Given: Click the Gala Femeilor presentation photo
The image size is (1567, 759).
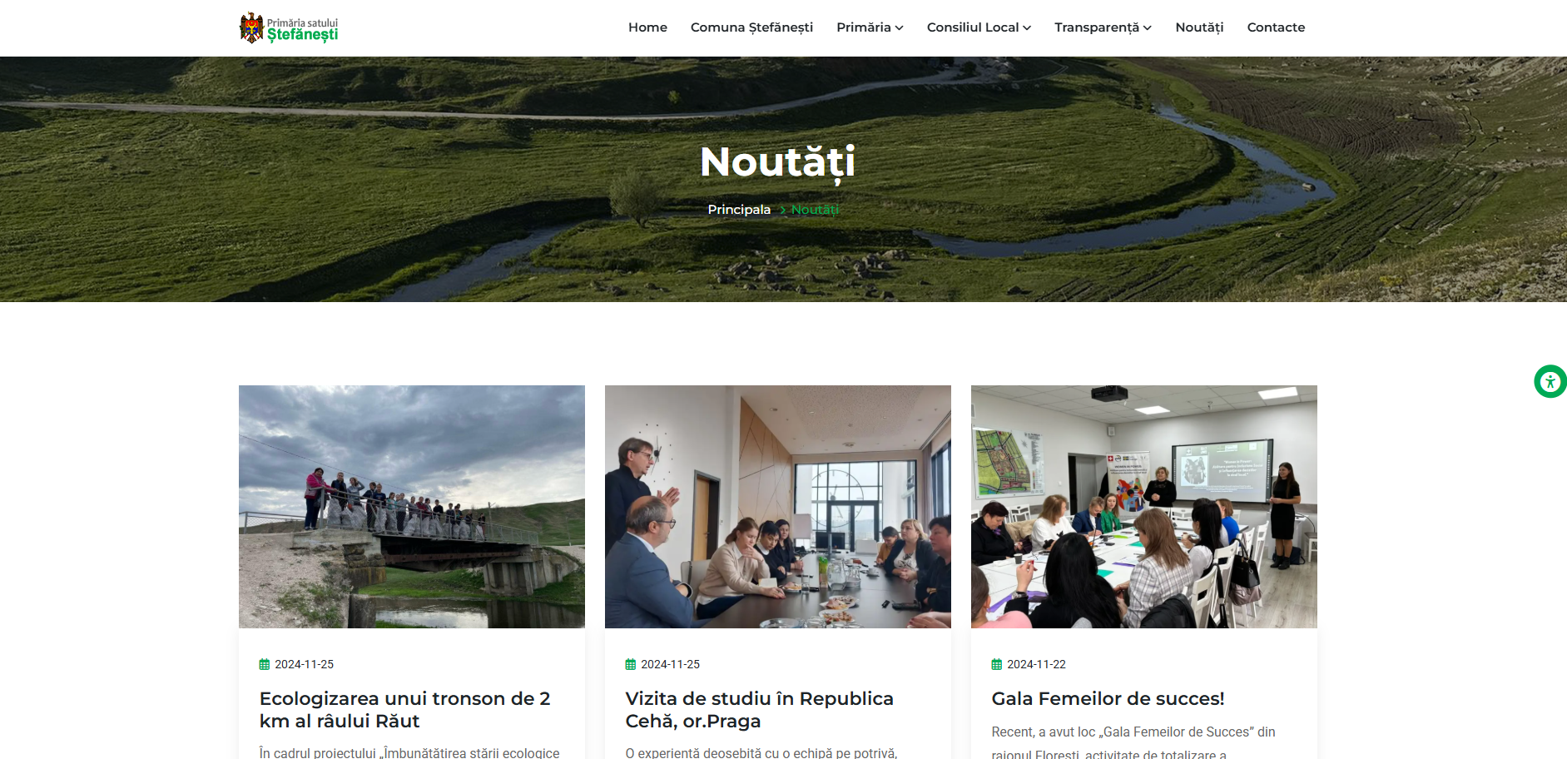Looking at the screenshot, I should click(1144, 507).
